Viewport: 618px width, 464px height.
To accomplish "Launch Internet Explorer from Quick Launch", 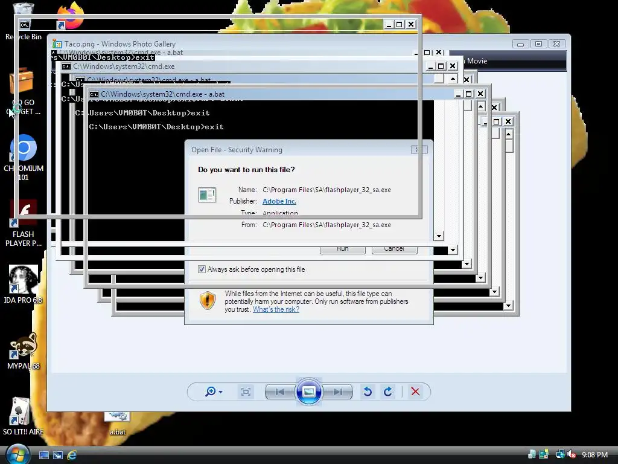I will coord(72,456).
